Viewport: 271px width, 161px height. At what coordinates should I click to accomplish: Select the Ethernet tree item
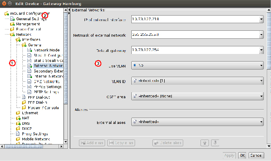[30, 113]
